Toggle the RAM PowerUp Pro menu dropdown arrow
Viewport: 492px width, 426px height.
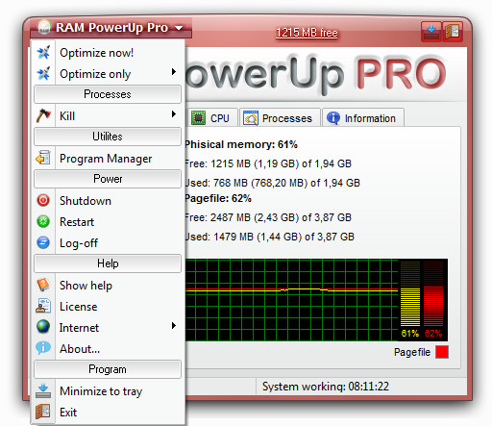[x=179, y=28]
